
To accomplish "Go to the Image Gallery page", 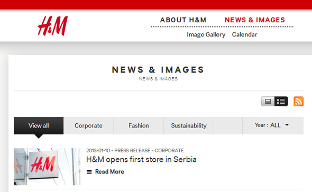I will [206, 34].
